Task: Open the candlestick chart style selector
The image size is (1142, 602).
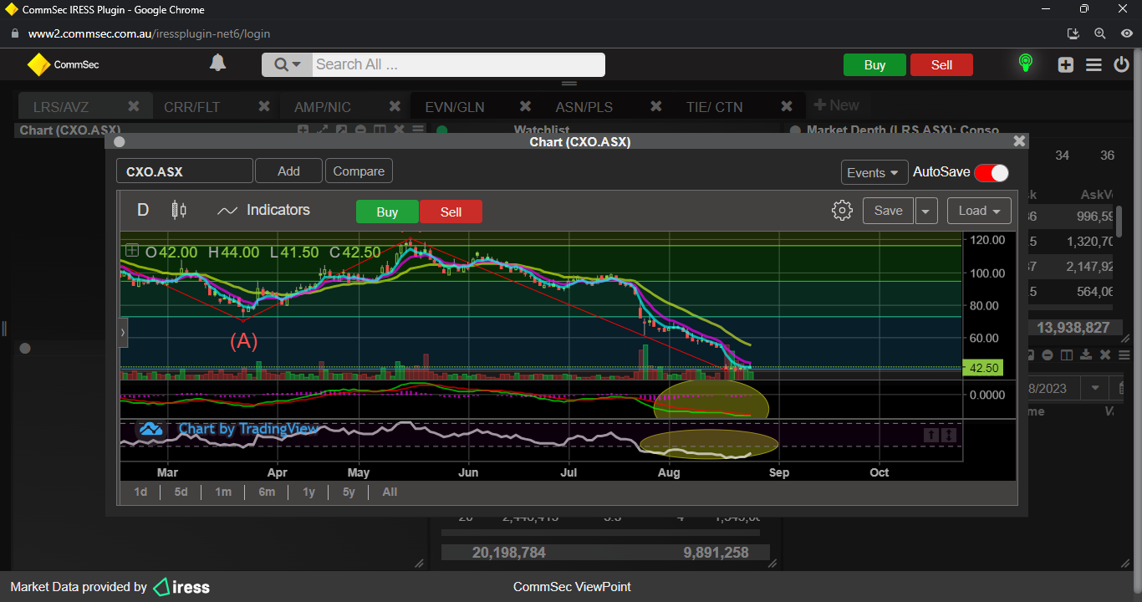Action: click(x=179, y=210)
